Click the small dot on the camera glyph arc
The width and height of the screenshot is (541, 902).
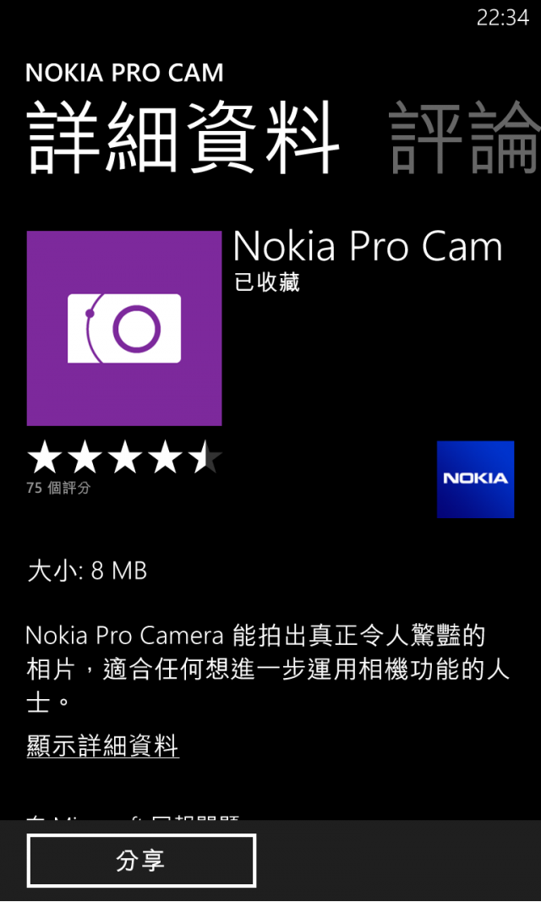(90, 314)
